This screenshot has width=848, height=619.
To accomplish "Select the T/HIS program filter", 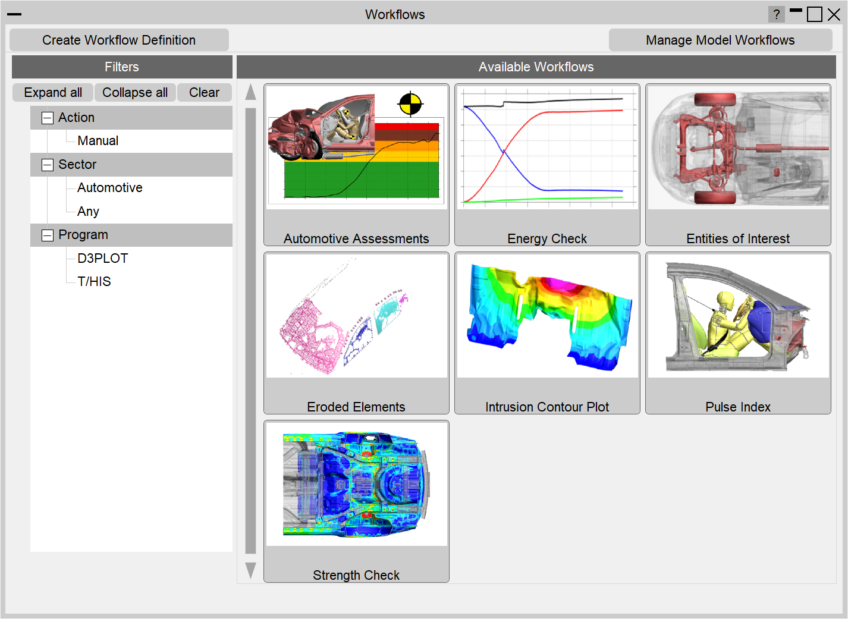I will point(94,282).
